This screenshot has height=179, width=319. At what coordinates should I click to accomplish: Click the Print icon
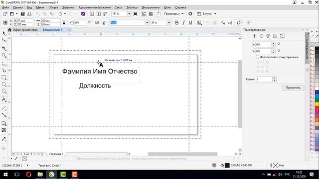[29, 14]
